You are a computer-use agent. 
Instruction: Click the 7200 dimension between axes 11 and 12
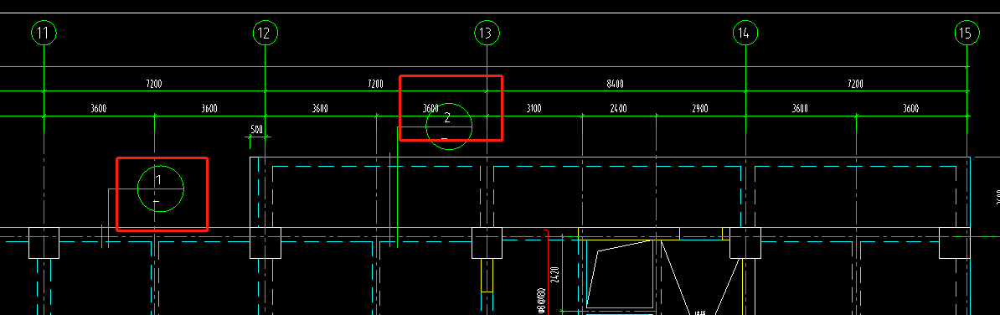(x=154, y=84)
